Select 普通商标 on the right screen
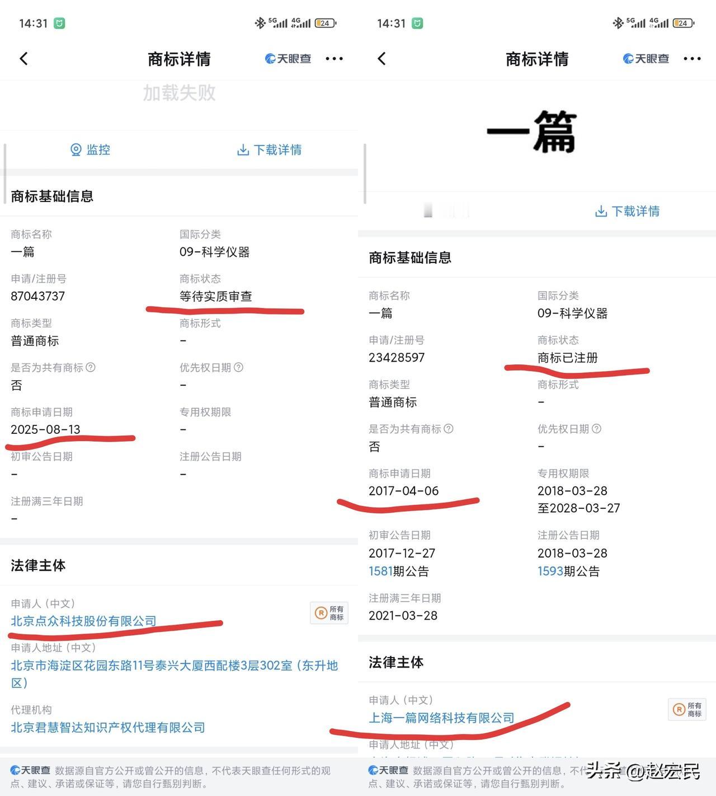 393,402
